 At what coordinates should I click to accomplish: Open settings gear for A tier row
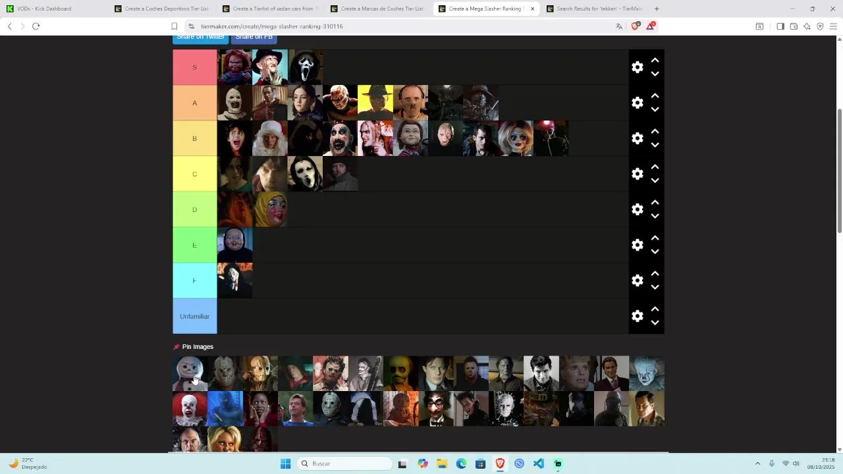tap(638, 103)
